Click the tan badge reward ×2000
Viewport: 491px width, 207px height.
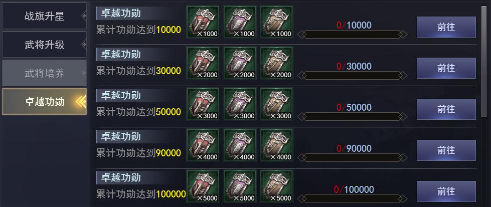(x=277, y=63)
